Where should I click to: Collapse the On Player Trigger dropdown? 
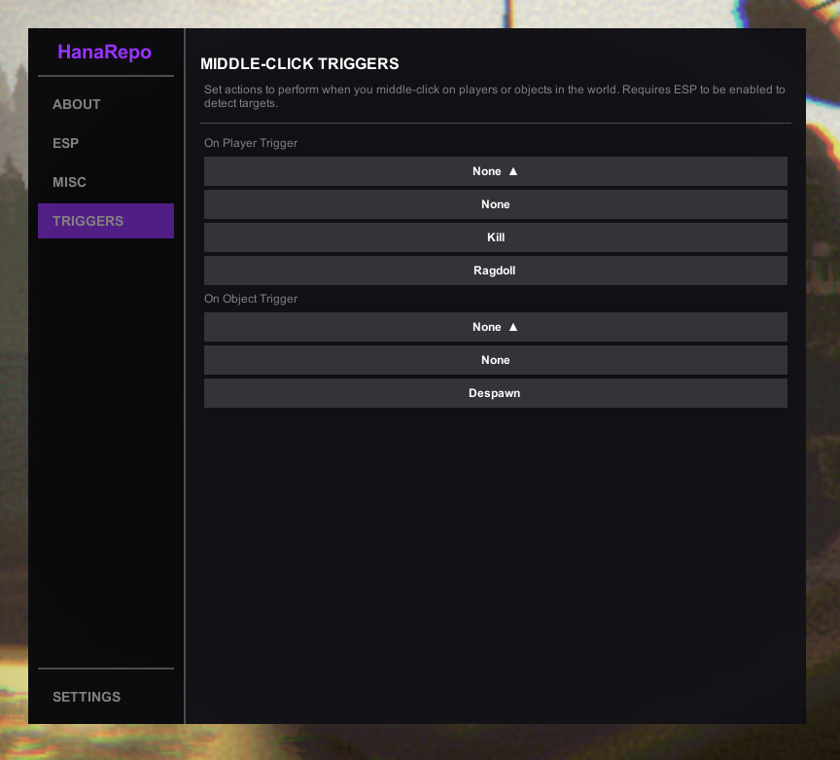(x=496, y=171)
